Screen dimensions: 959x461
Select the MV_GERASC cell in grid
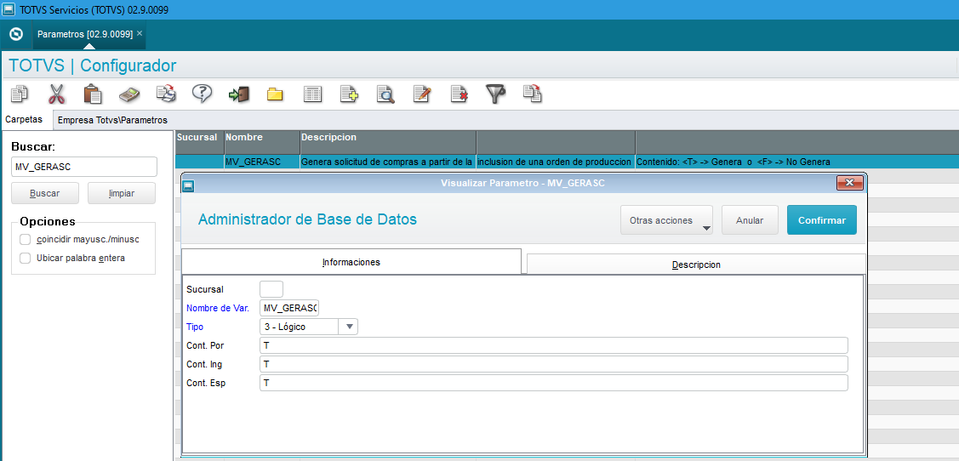[x=262, y=162]
